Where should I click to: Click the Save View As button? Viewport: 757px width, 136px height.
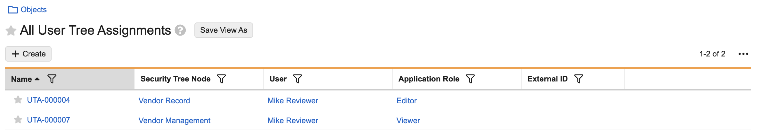click(224, 30)
